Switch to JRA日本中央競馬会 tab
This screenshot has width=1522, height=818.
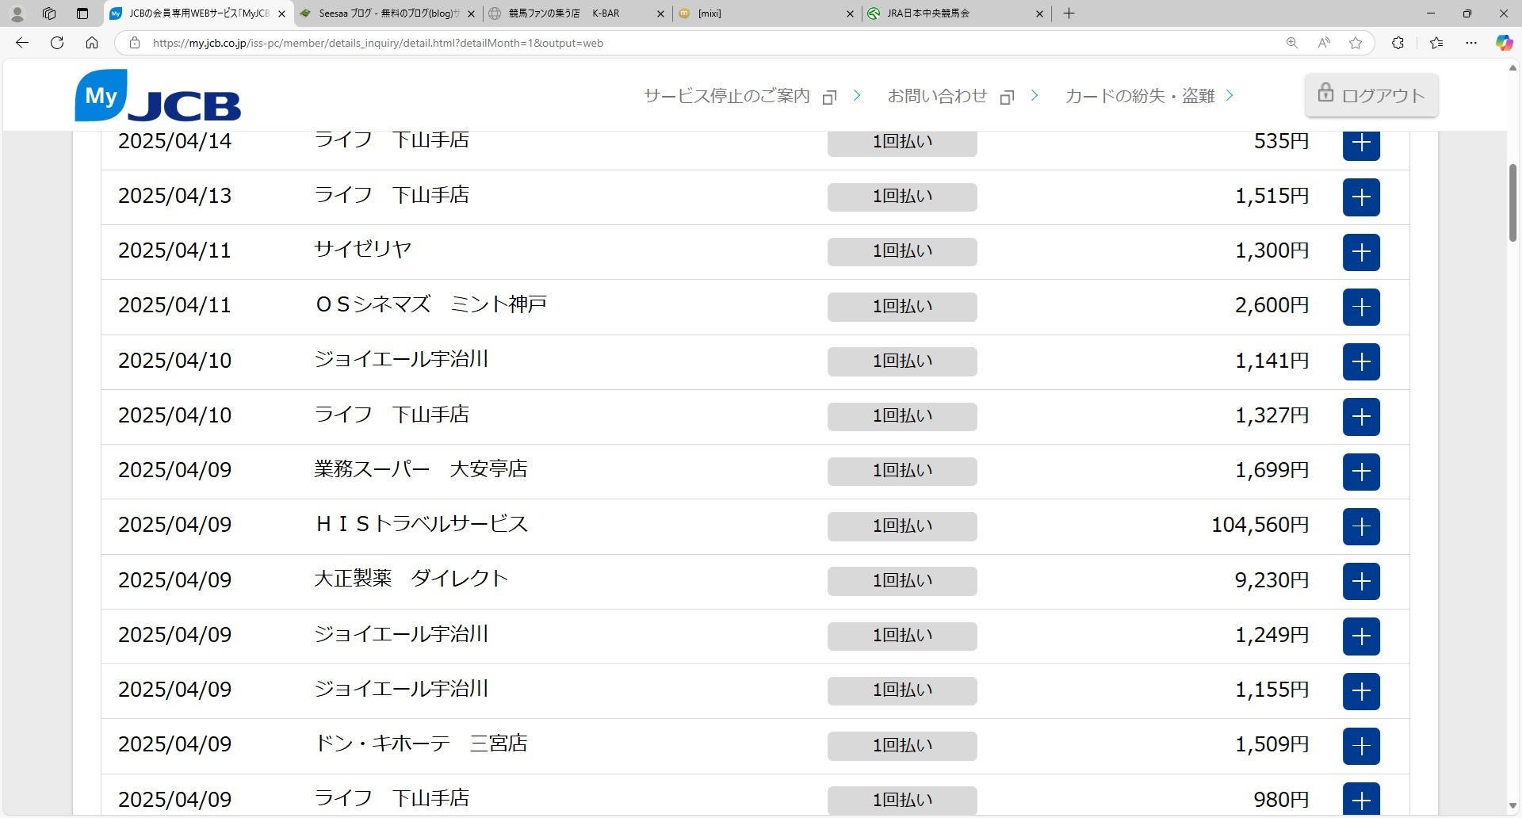[955, 13]
